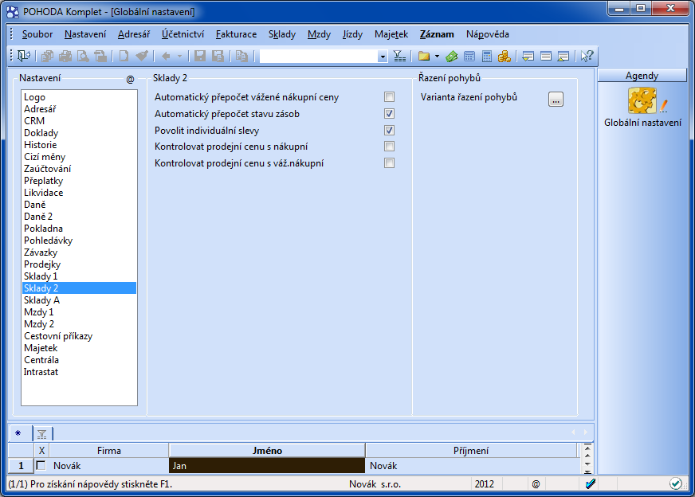This screenshot has height=497, width=695.
Task: Open the Nastavení menu
Action: (x=85, y=34)
